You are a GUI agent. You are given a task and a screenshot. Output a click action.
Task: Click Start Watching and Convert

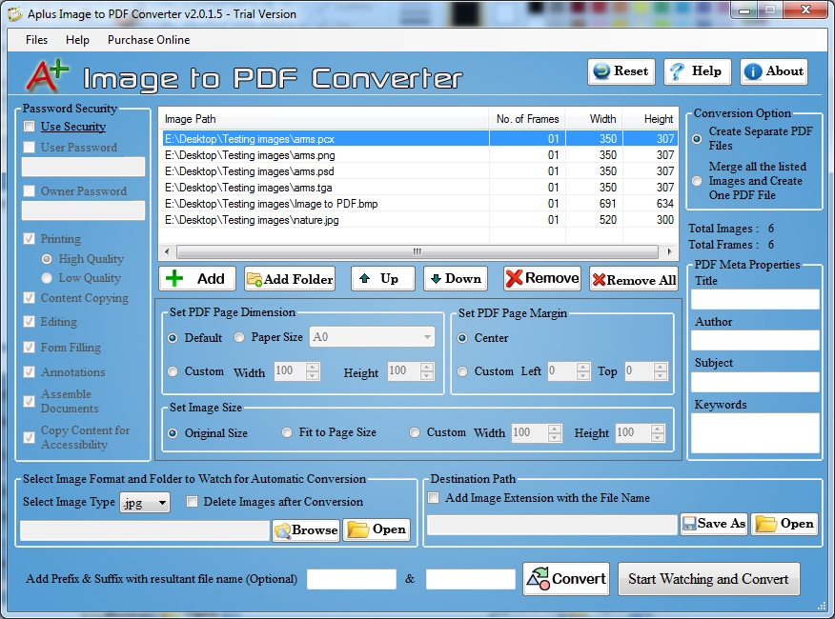click(708, 579)
